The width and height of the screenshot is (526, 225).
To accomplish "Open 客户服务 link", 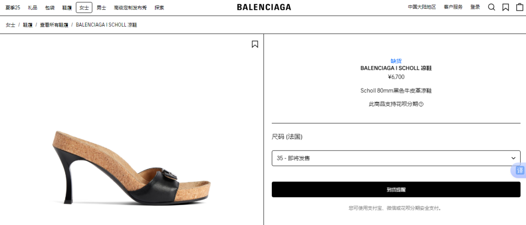I will [453, 7].
